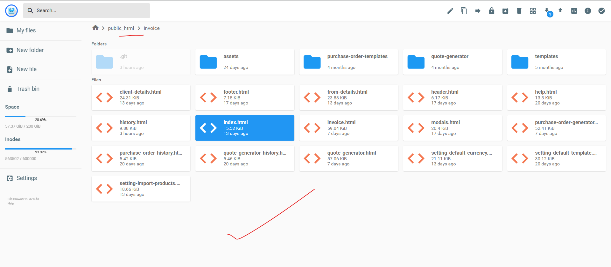The width and height of the screenshot is (611, 267).
Task: Click the upload icon
Action: [560, 11]
